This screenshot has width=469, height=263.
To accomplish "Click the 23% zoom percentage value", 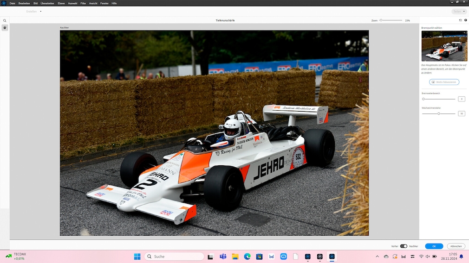I will pos(407,20).
